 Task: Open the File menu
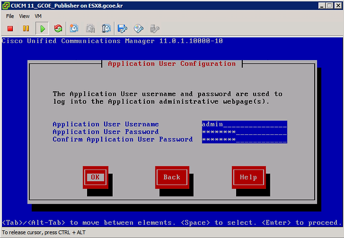(10, 16)
